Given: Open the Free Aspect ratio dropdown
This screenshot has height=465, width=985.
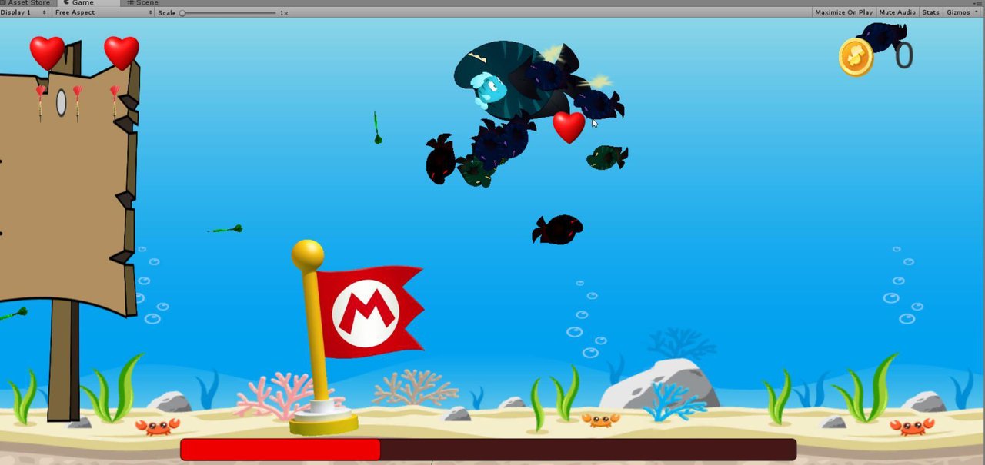Looking at the screenshot, I should [103, 13].
